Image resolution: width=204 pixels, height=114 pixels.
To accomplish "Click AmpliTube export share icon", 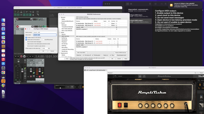I will coord(144,76).
